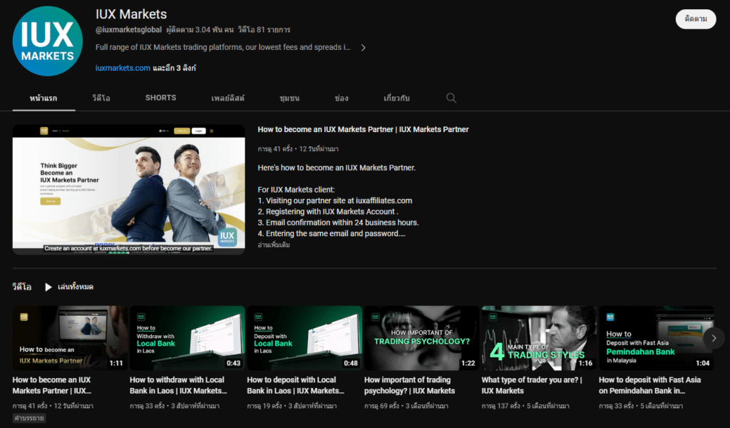The image size is (730, 428).
Task: Click carousel title How to become an IUX Markets Partner
Action: 52,385
